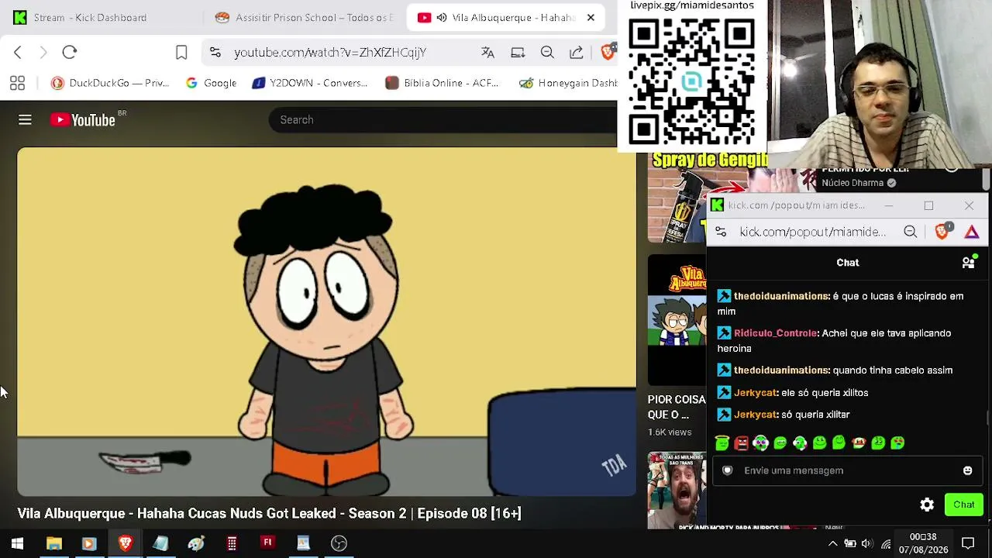
Task: Open the Windows notification center
Action: tap(968, 543)
